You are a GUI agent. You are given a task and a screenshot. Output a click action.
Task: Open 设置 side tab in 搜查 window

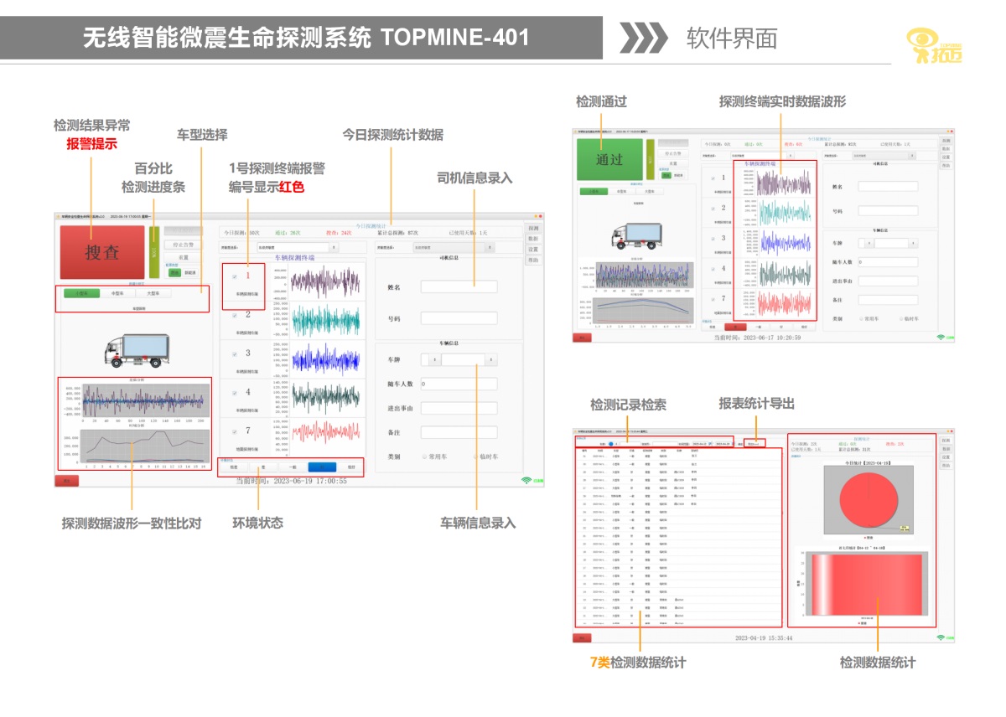point(533,250)
